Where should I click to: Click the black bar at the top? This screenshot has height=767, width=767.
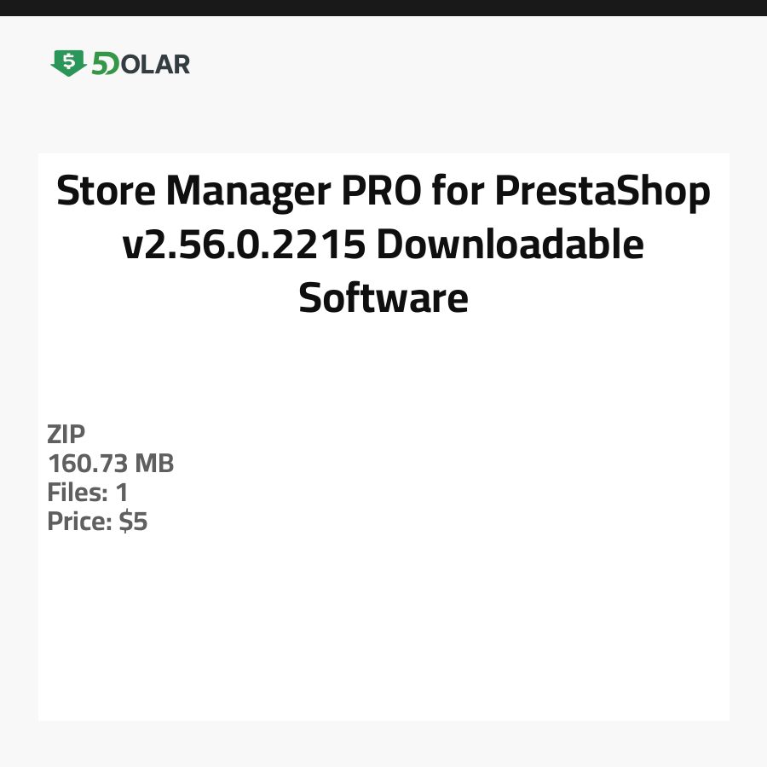pos(383,8)
